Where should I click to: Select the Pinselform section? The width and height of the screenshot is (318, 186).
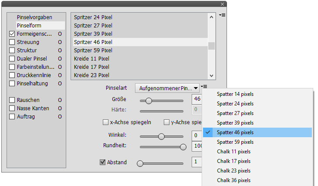(29, 26)
